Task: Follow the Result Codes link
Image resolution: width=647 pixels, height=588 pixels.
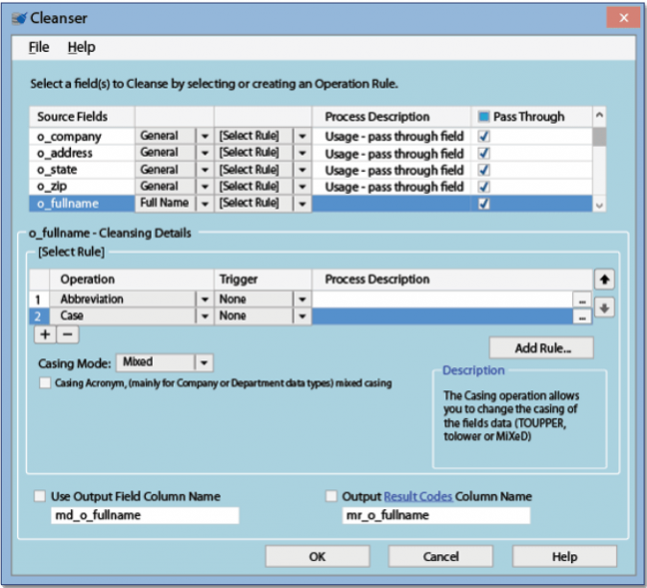Action: [416, 497]
